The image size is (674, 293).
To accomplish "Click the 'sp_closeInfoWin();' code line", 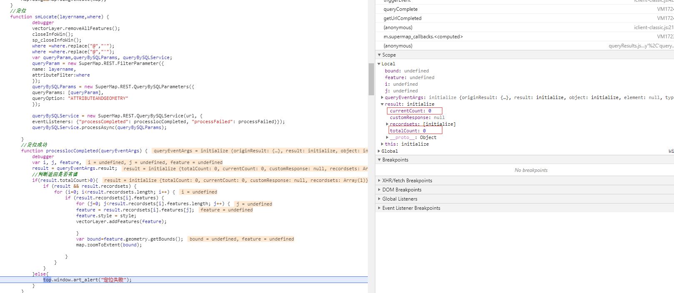I will 57,40.
